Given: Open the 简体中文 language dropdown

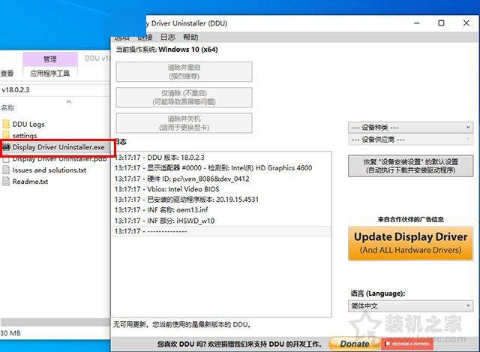Looking at the screenshot, I should (410, 305).
